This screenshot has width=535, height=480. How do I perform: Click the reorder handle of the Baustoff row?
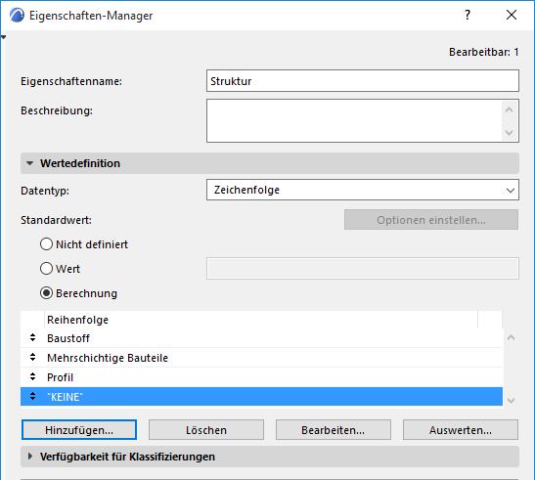click(x=32, y=337)
